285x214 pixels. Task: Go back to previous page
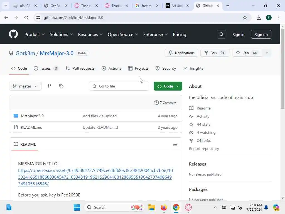point(6,18)
